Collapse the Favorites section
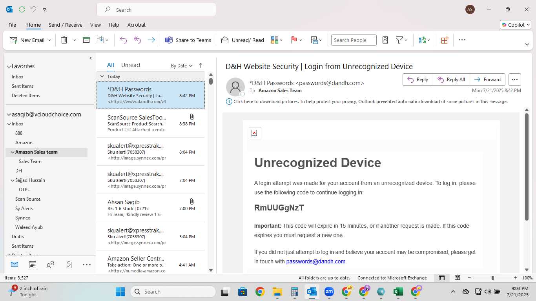536x301 pixels. tap(9, 67)
